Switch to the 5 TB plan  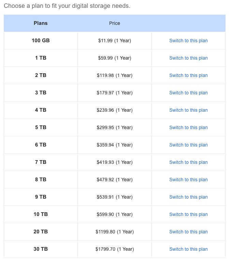[x=188, y=127]
